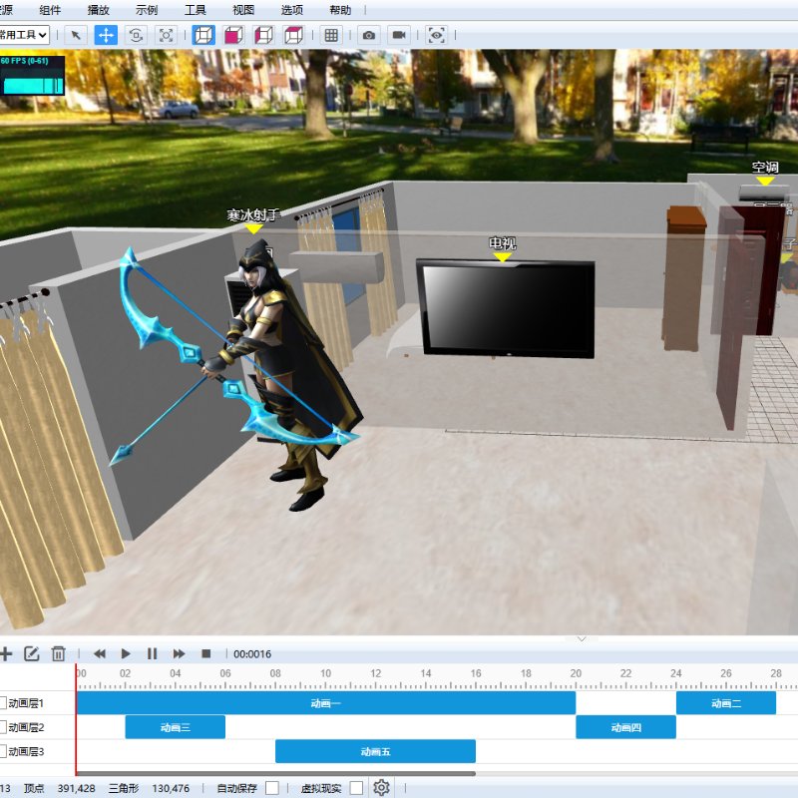Enable the 自动保存 checkbox
Viewport: 798px width, 798px height.
[x=272, y=788]
